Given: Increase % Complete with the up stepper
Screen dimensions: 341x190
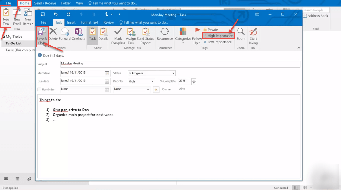Looking at the screenshot, I should [194, 80].
